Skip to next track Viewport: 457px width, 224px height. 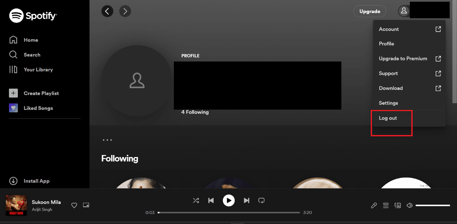pyautogui.click(x=246, y=200)
